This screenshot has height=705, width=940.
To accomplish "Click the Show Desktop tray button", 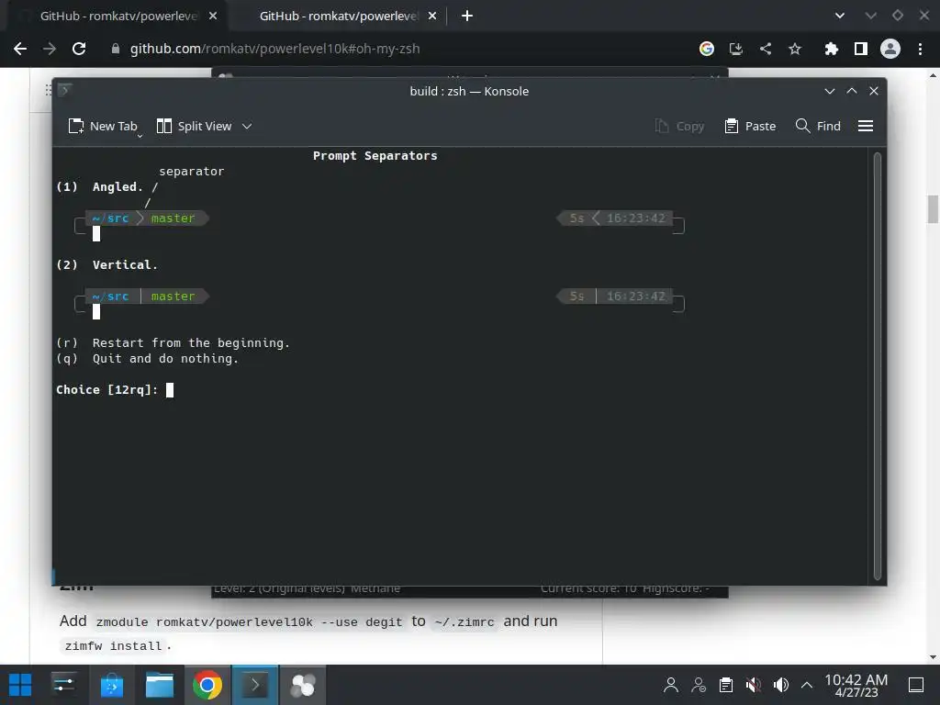I will click(x=916, y=685).
